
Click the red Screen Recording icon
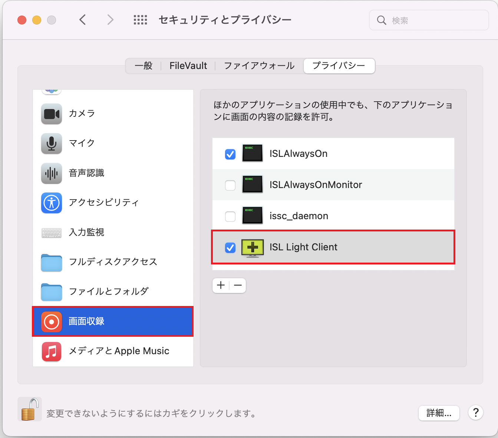coord(52,322)
